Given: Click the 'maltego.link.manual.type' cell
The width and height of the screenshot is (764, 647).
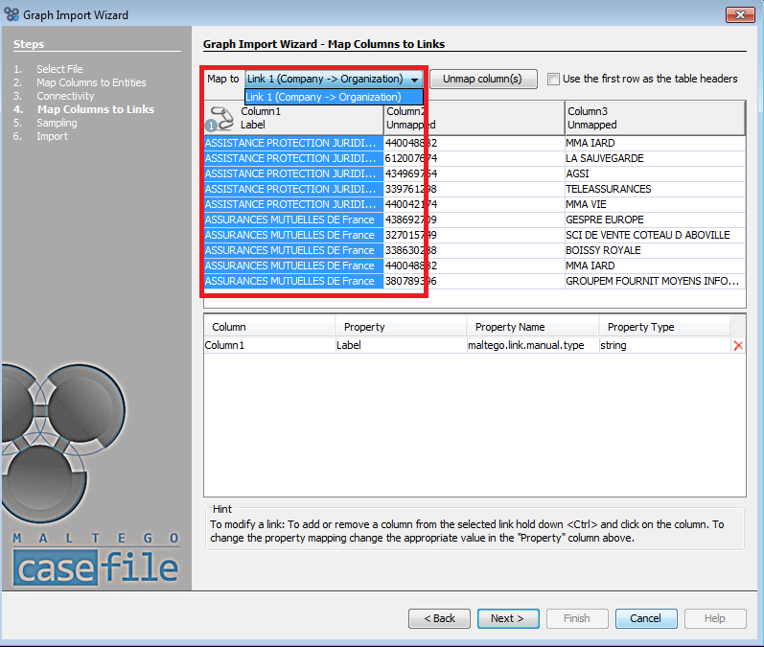Looking at the screenshot, I should tap(533, 345).
